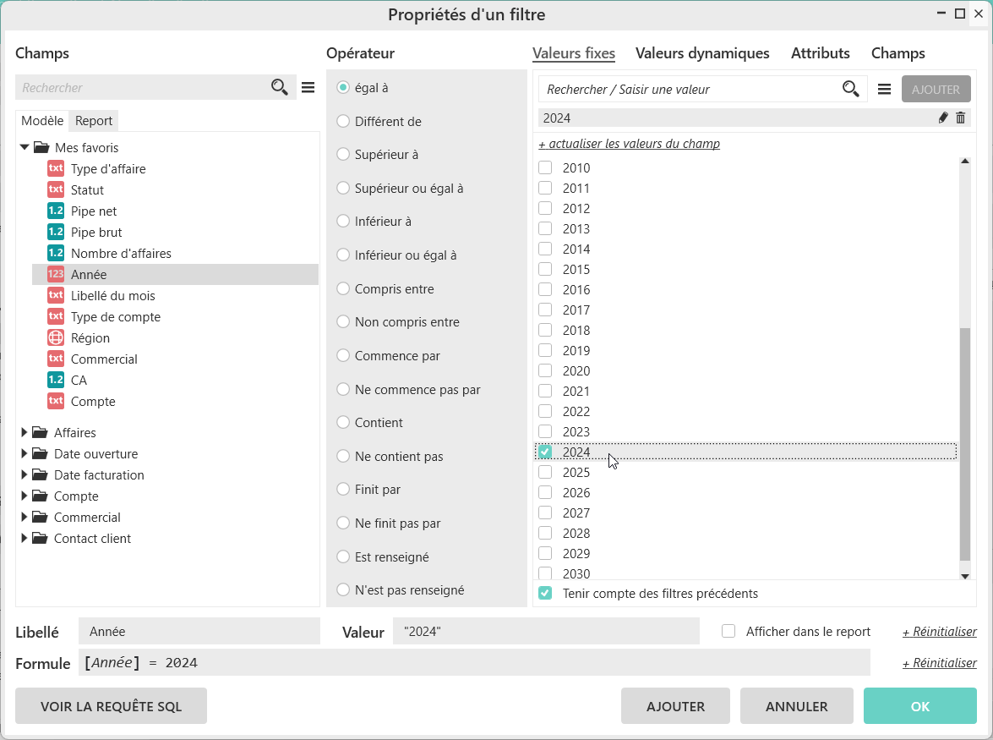Click the search magnifier icon in Champs panel
Screen dimensions: 993x740
click(x=279, y=87)
